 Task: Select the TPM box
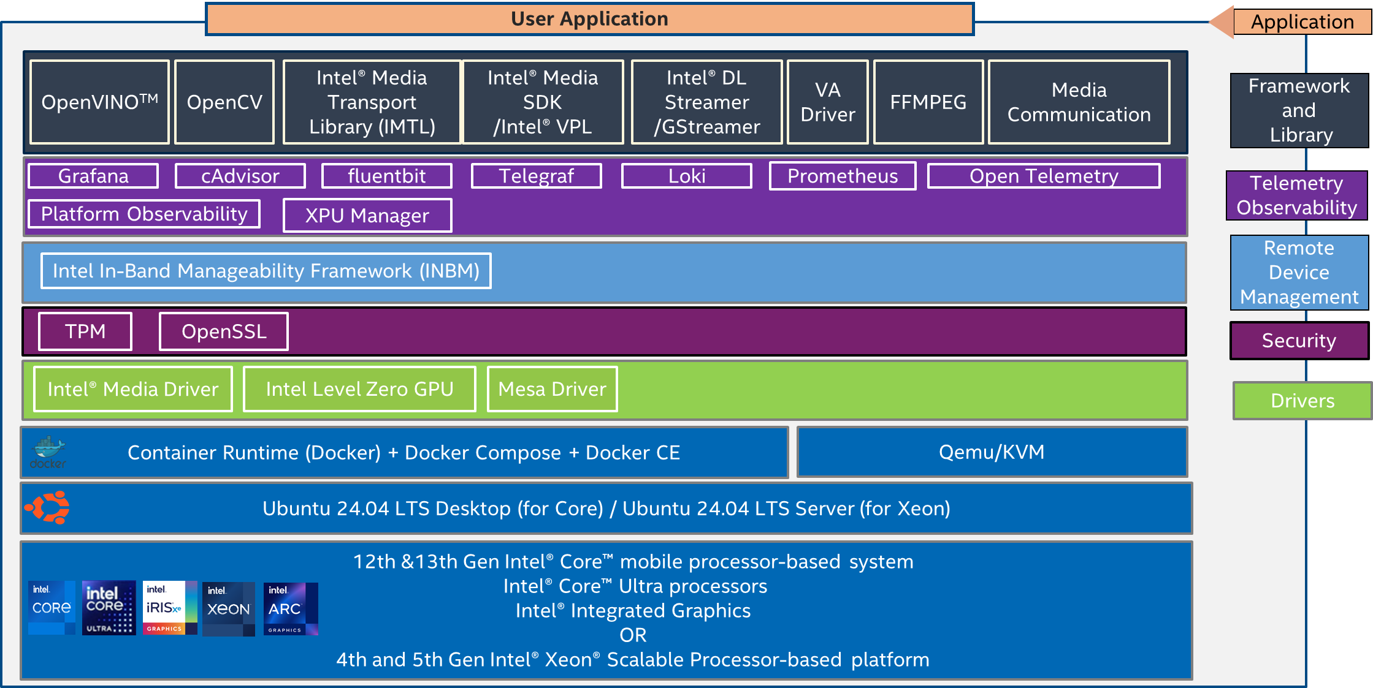tap(85, 331)
